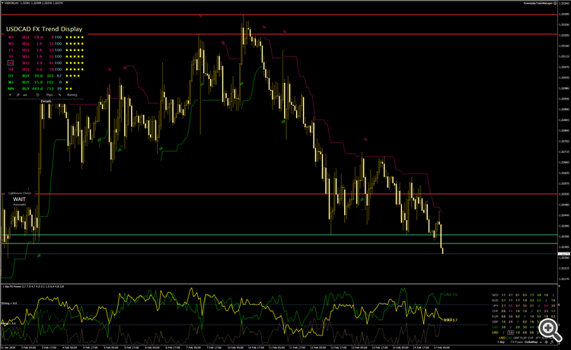The width and height of the screenshot is (571, 350).
Task: Click the CAD row label in currency matrix
Action: coord(496,327)
